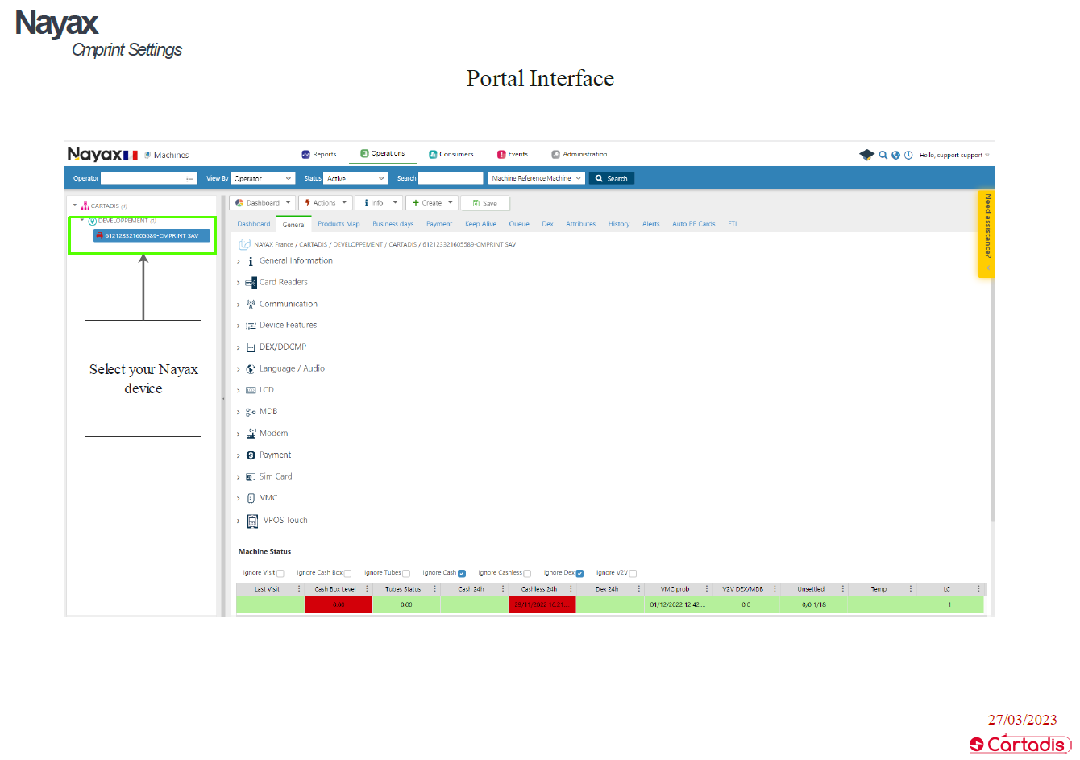This screenshot has width=1080, height=760.
Task: Click the LCD icon
Action: pos(251,390)
